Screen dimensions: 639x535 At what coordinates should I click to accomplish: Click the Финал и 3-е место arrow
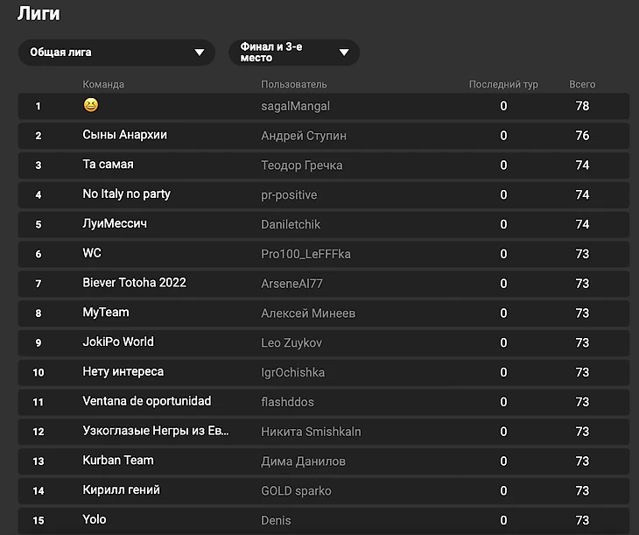click(344, 53)
